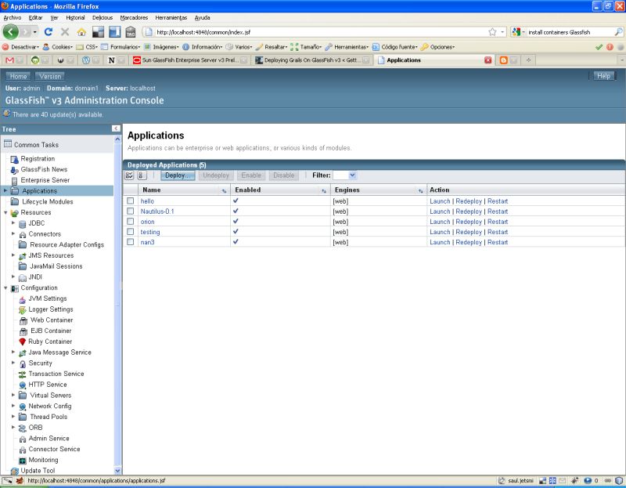Collapse the Tree panel with arrow icon
Image resolution: width=626 pixels, height=488 pixels.
(116, 128)
